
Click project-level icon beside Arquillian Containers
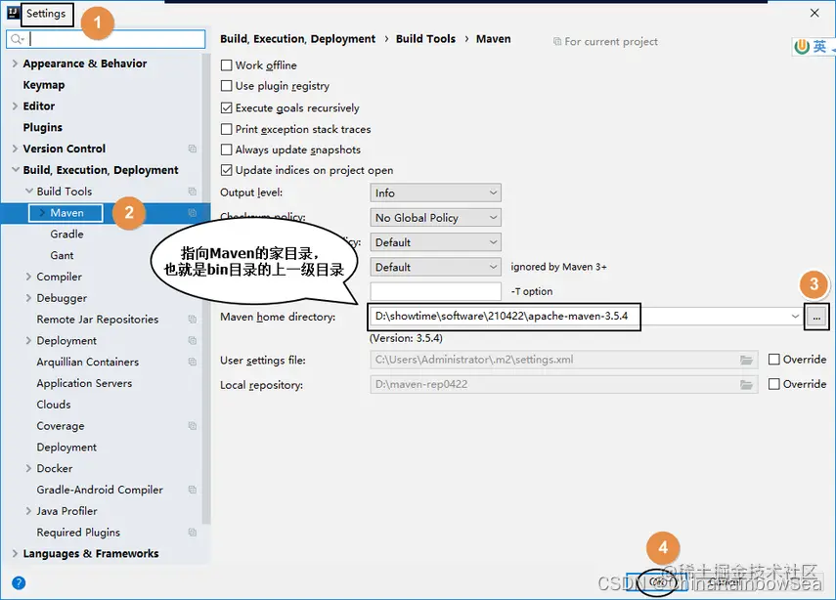193,362
